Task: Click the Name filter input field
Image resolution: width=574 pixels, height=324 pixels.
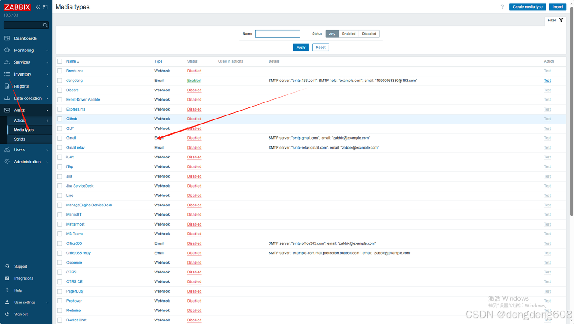Action: (278, 34)
